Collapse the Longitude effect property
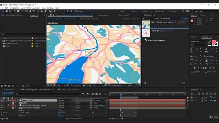The height and width of the screenshot is (123, 219). click(16, 115)
